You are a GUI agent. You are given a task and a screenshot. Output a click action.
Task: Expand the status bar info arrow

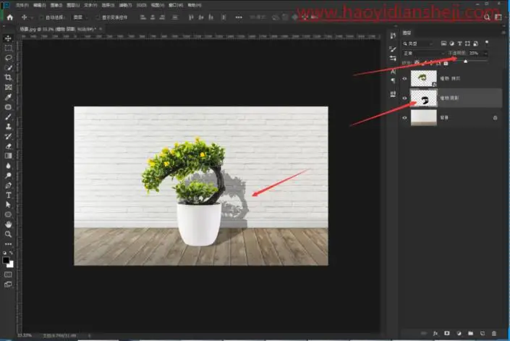(x=89, y=335)
